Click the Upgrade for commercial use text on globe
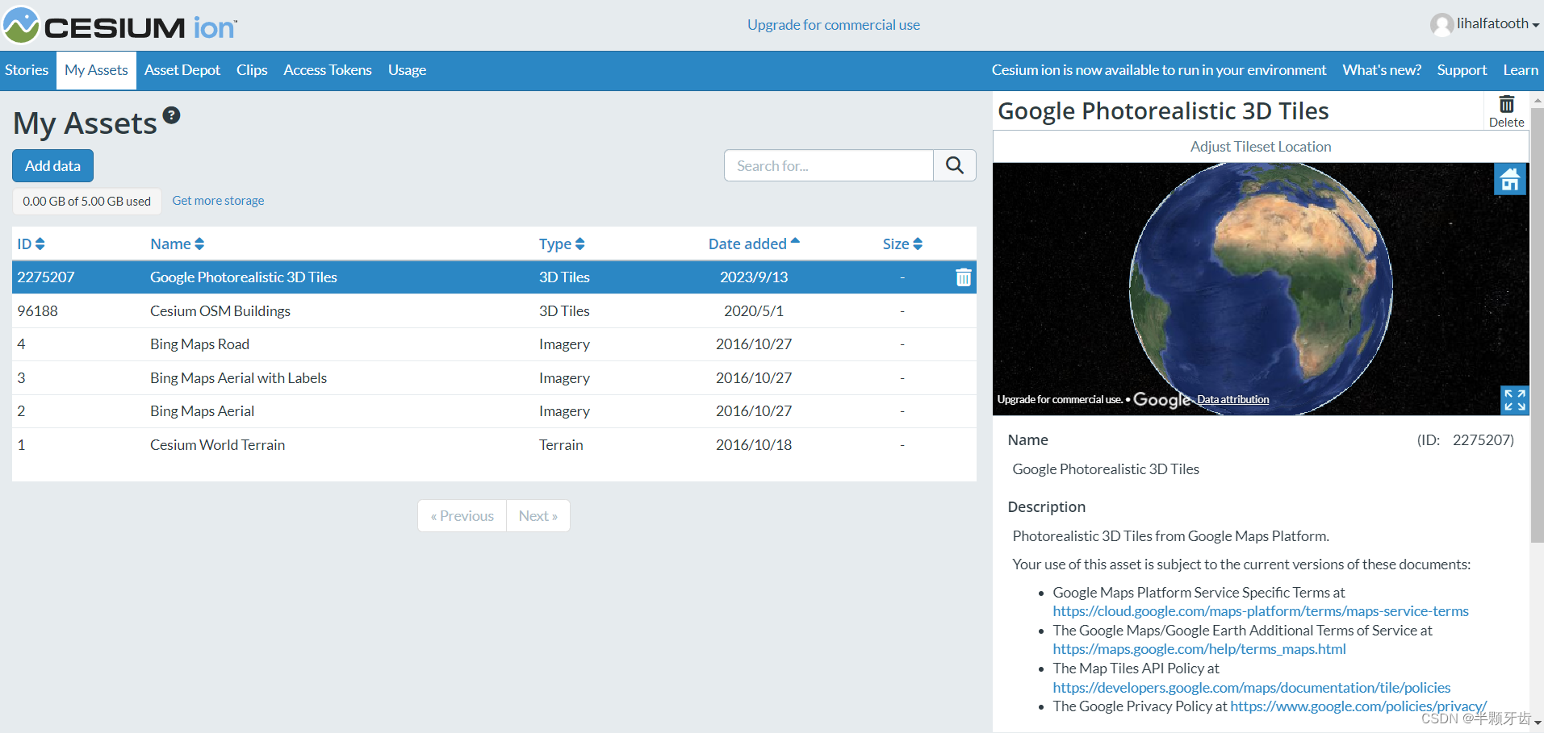Screen dimensions: 1544x733 [1060, 400]
